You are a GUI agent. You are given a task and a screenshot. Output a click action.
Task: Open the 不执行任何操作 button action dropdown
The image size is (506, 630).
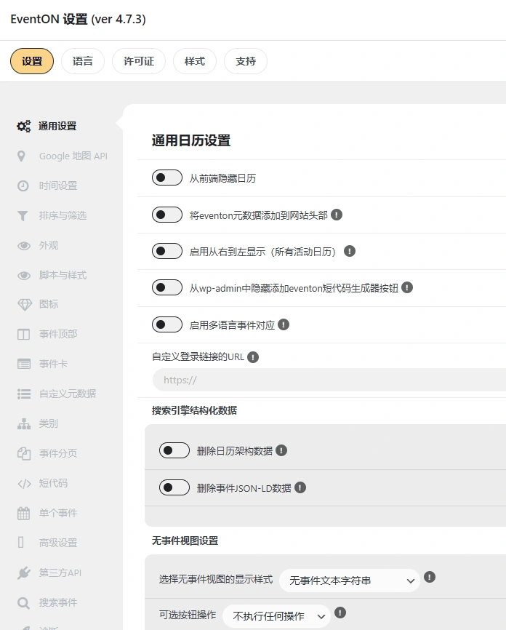(277, 616)
